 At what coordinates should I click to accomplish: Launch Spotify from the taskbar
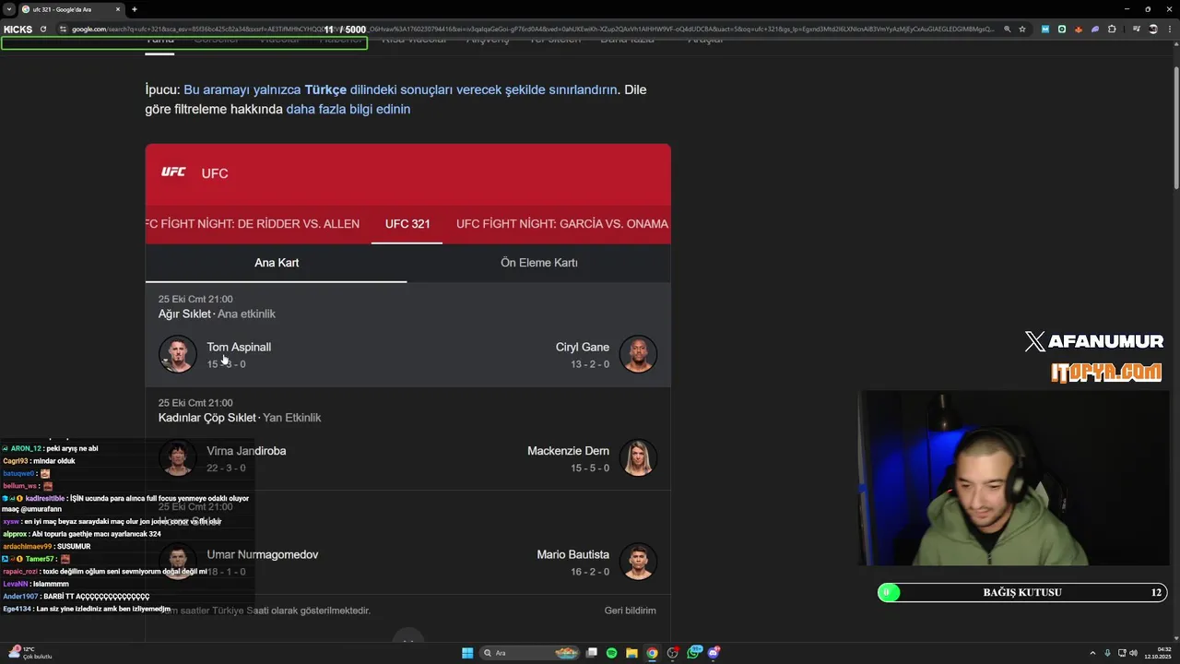click(612, 653)
